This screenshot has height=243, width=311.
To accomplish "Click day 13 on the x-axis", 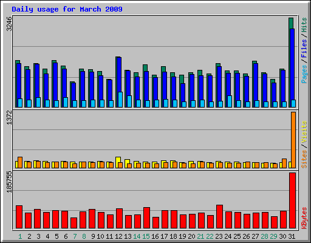I will coord(128,236).
